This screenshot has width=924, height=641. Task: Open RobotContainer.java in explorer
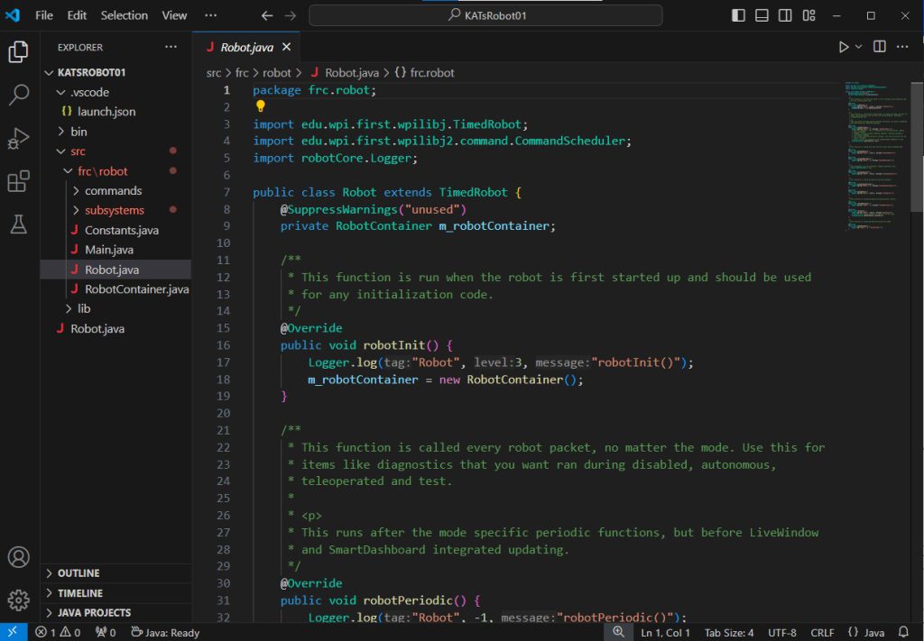pyautogui.click(x=115, y=289)
